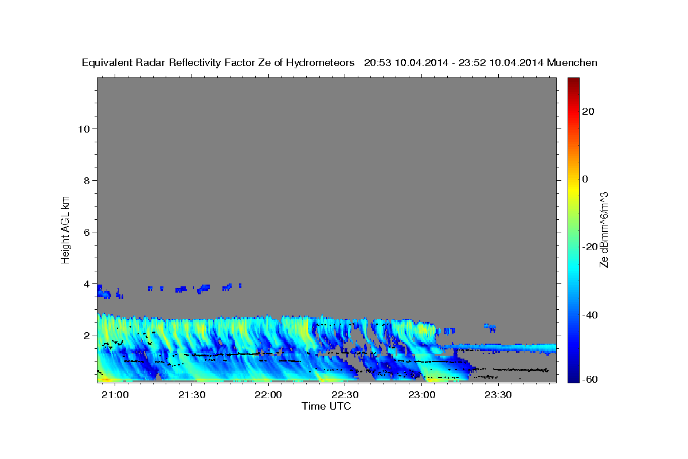
Task: Click the height tick label '10'
Action: 84,129
